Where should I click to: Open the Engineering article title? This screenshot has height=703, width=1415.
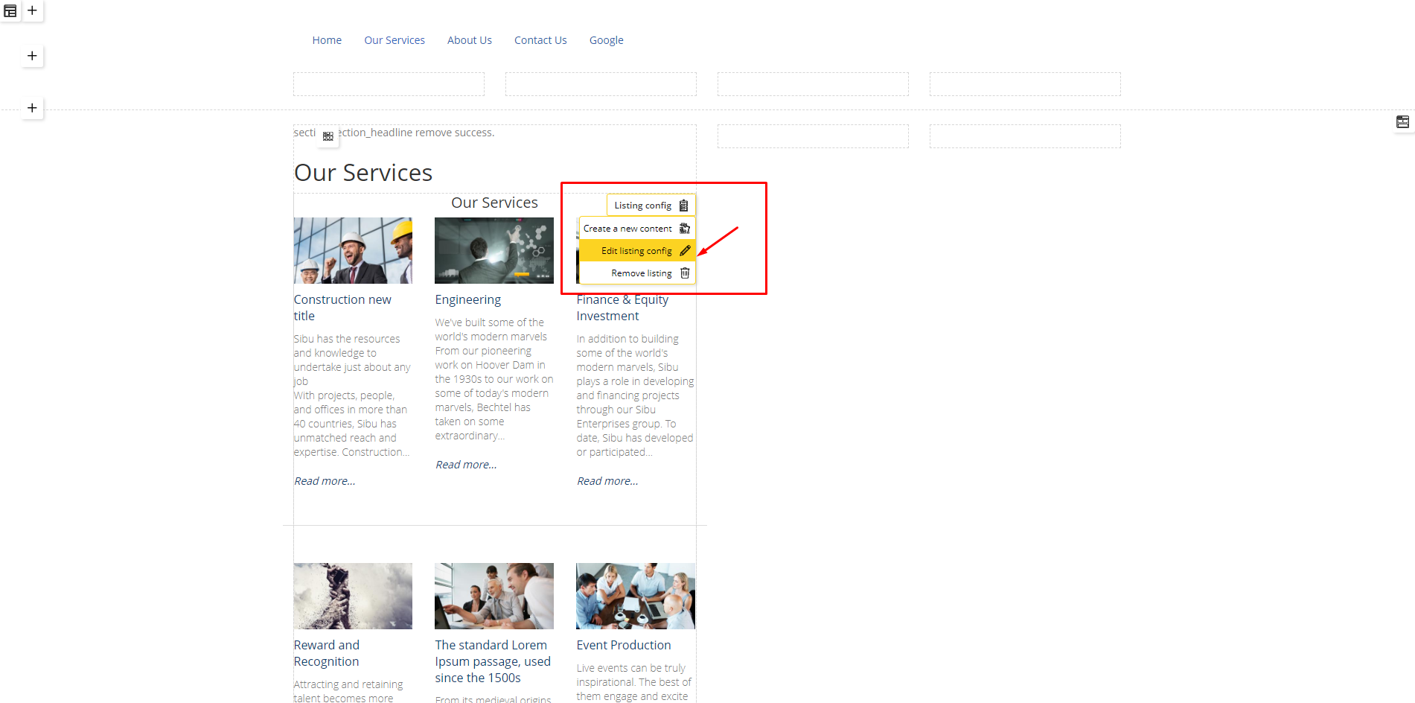468,299
